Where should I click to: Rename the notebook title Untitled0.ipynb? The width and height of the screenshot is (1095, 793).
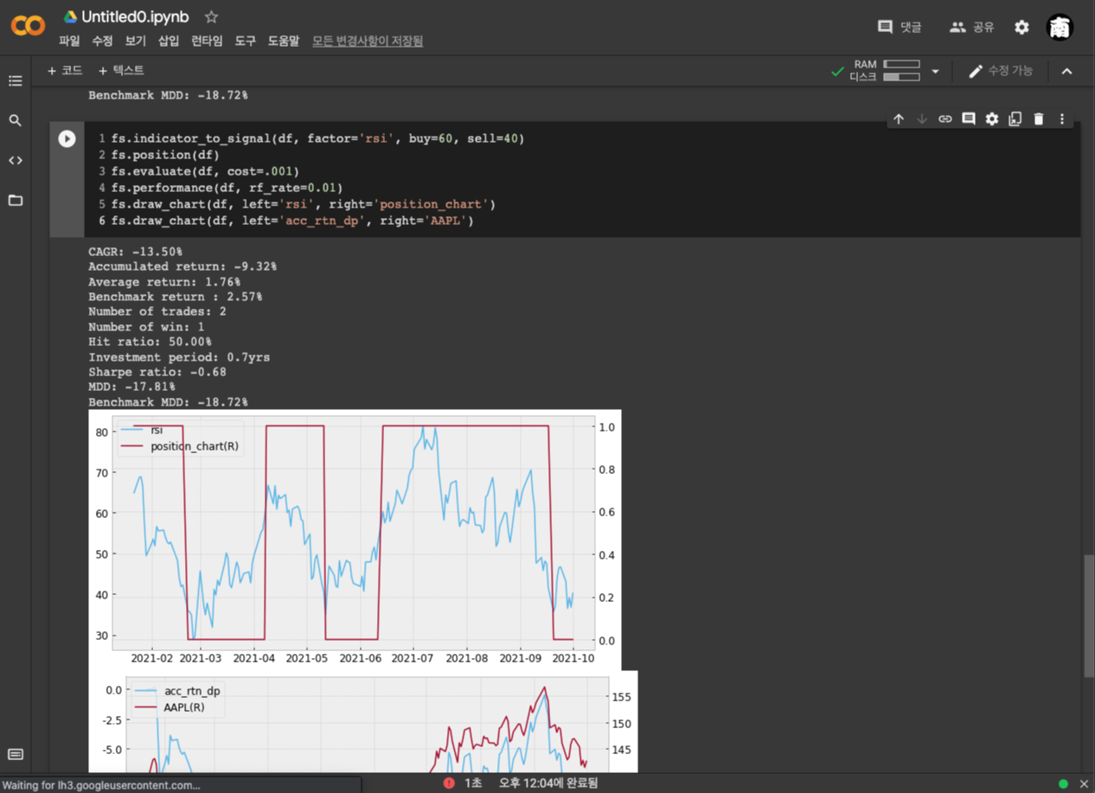(135, 16)
